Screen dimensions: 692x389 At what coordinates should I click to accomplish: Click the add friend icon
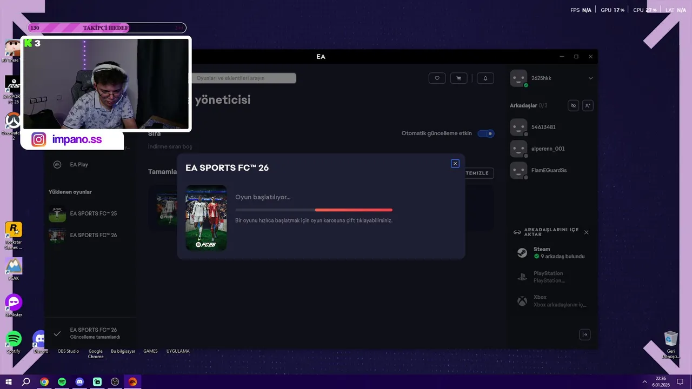click(588, 106)
